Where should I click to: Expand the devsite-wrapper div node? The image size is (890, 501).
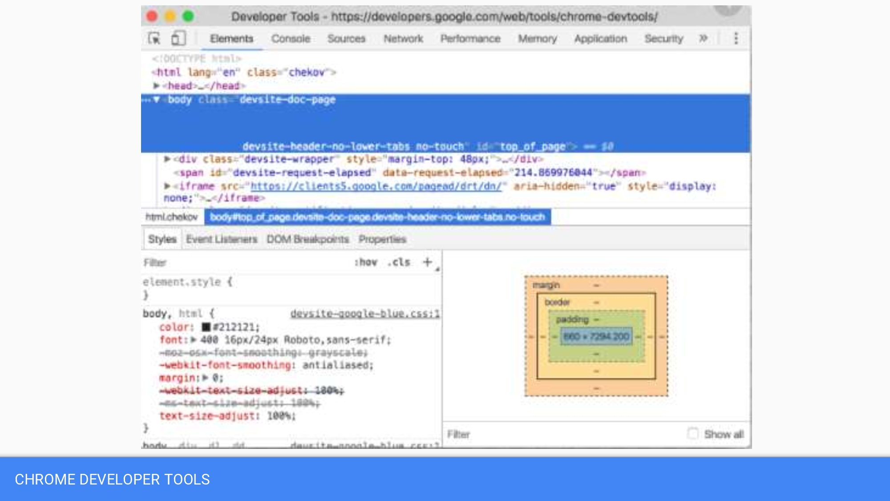pos(167,159)
